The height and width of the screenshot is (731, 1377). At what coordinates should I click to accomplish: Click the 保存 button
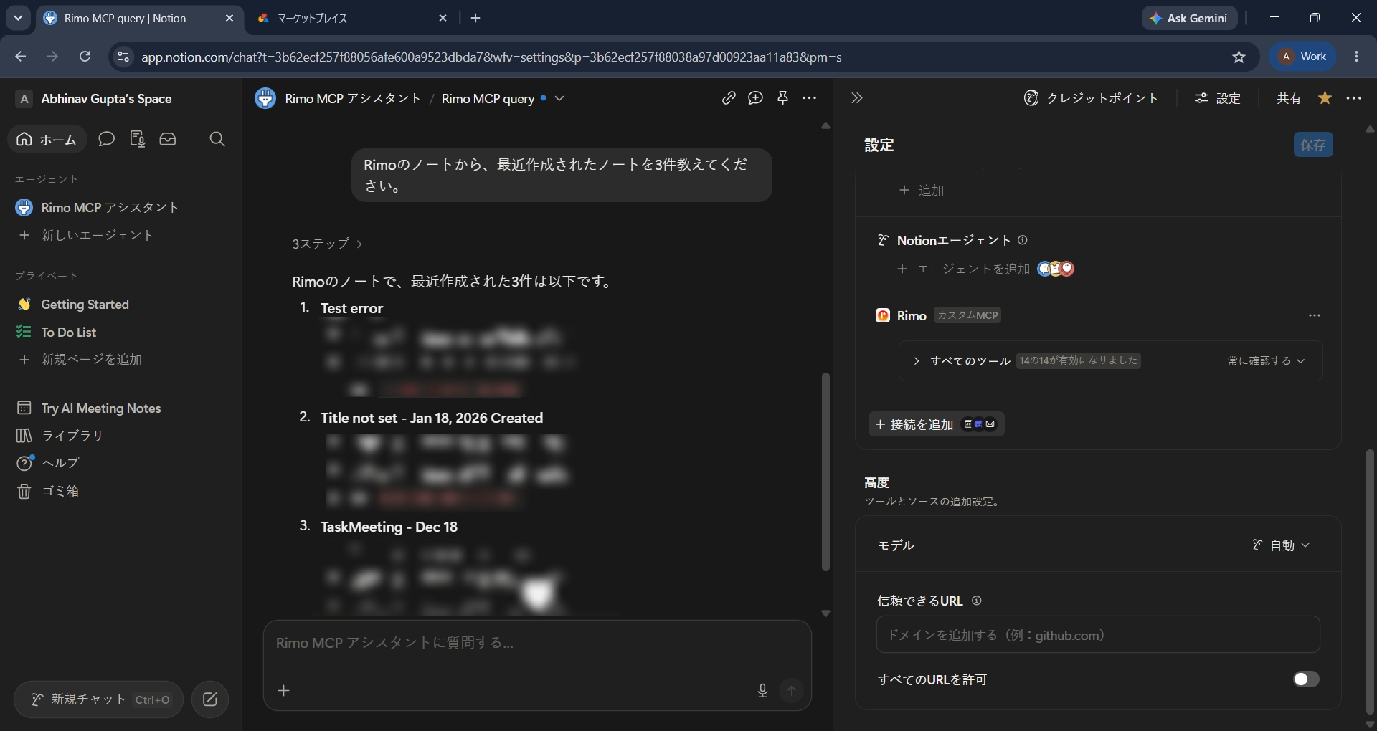(x=1313, y=145)
